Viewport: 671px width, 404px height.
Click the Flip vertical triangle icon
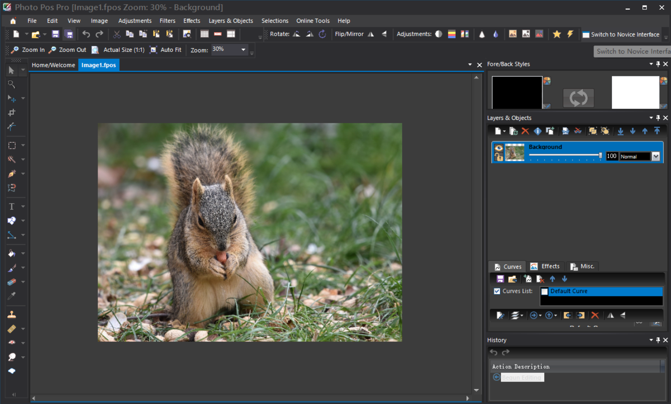[384, 34]
